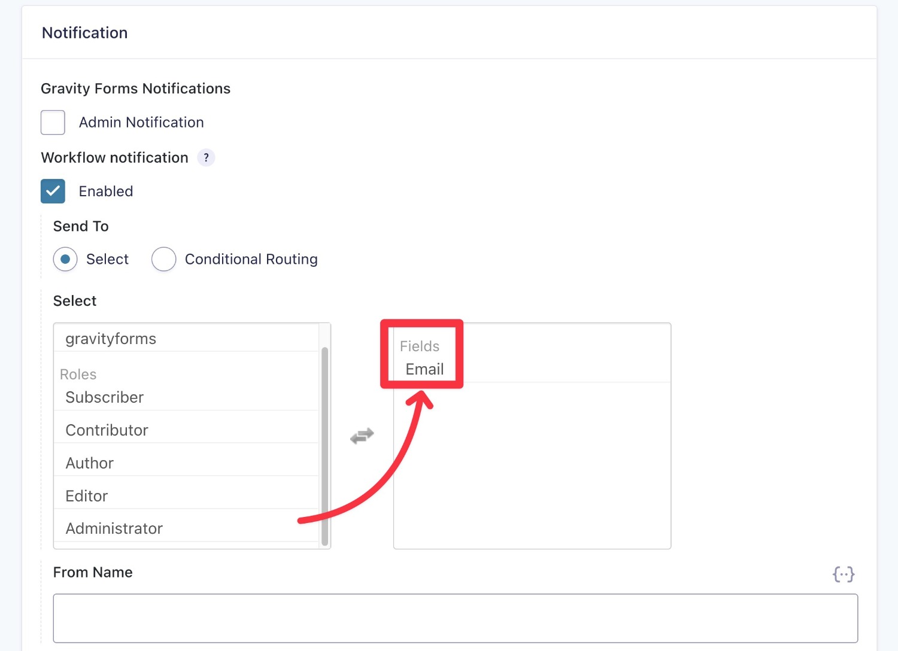The width and height of the screenshot is (898, 651).
Task: Enable the Admin Notification checkbox
Action: pos(53,123)
